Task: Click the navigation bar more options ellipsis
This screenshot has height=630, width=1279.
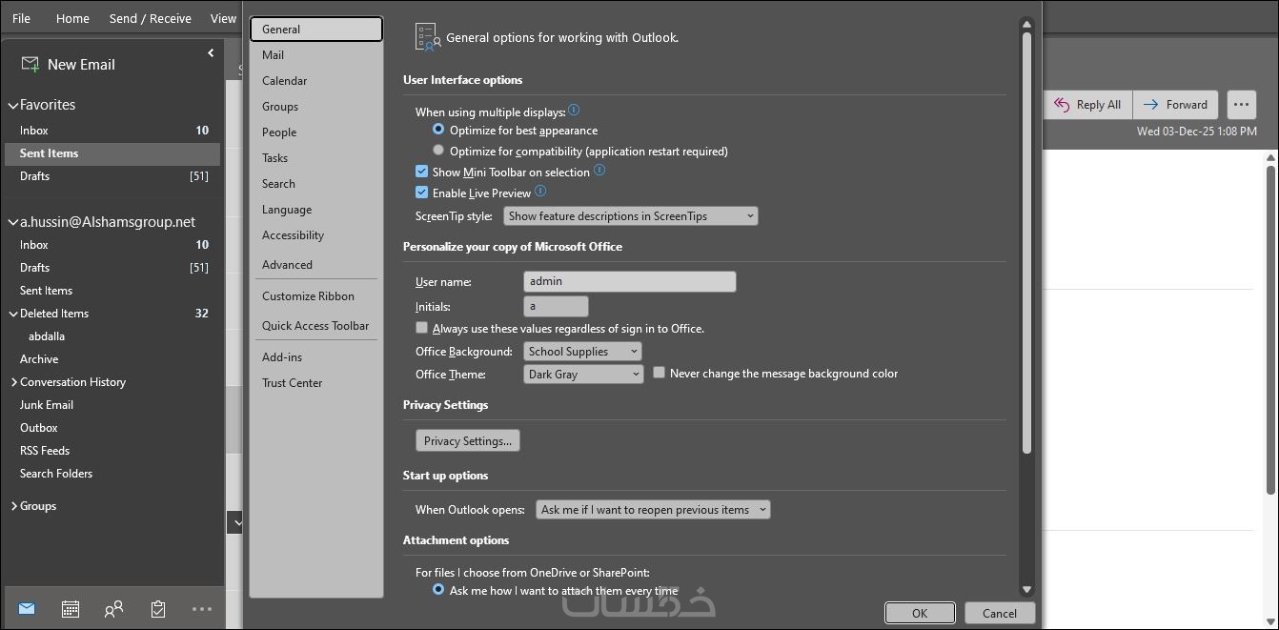Action: [x=201, y=609]
